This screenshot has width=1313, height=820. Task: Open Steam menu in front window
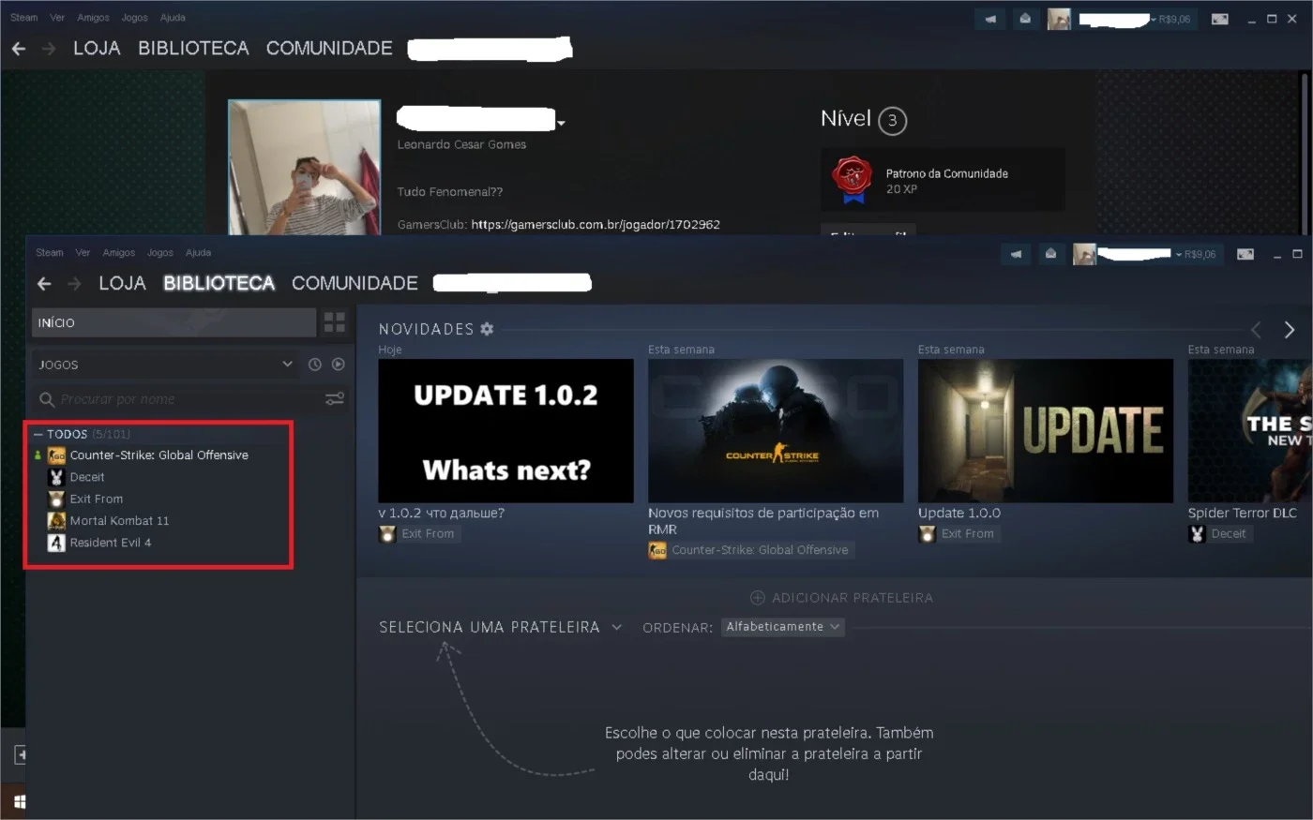[50, 253]
